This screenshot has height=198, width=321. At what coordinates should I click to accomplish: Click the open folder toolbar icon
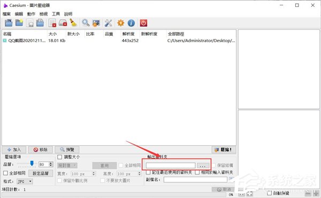pos(19,23)
